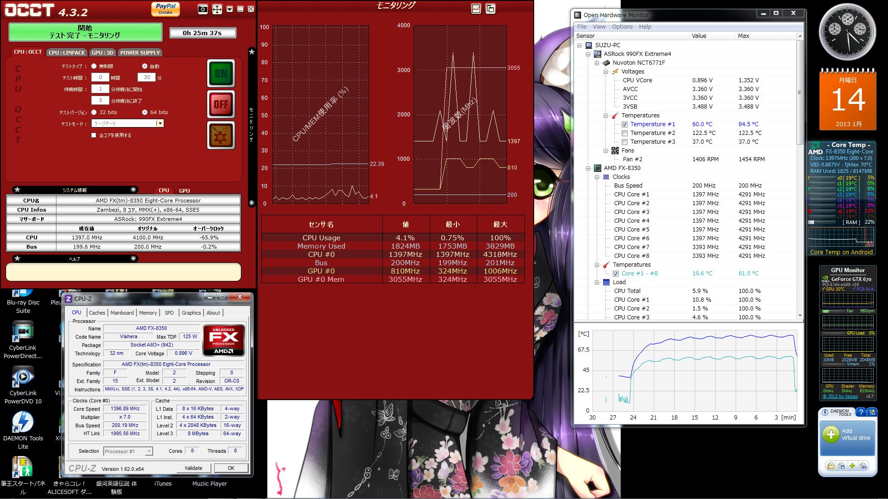Screen dimensions: 888x499
Task: Enable the Temperature #2 checkbox
Action: [624, 133]
